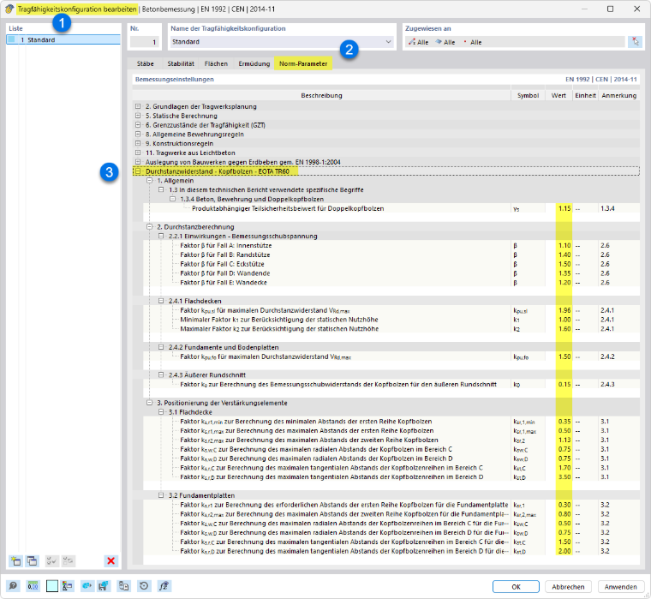
Task: Switch to the Stabilität tab
Action: 181,63
